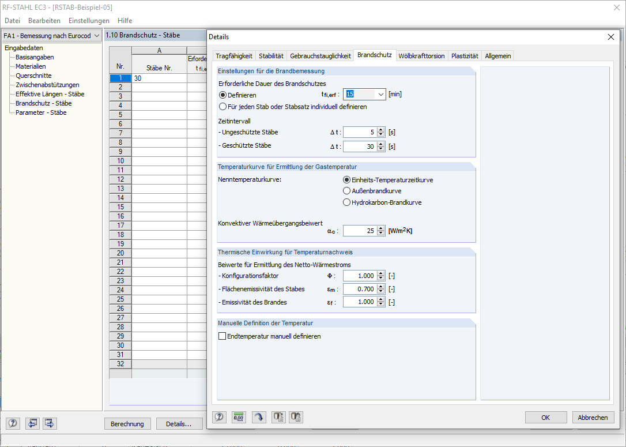
Task: Open the FA1 design case dropdown
Action: click(x=97, y=36)
